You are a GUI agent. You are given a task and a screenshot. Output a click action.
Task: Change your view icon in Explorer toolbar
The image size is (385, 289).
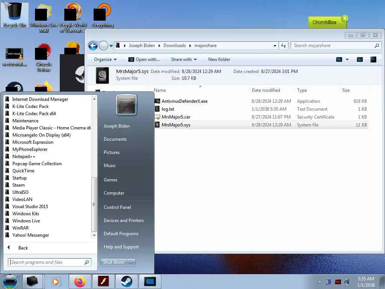[x=339, y=59]
